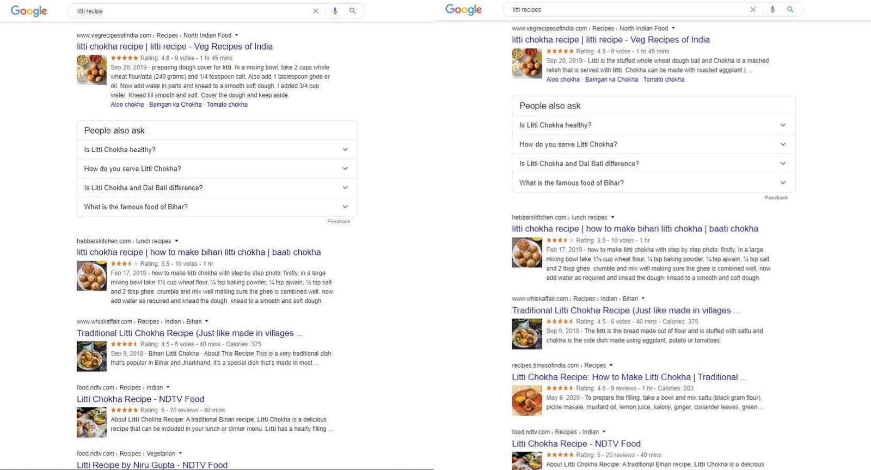Click 'Tomato chokha' sitelink in left window
This screenshot has height=470, width=871.
coord(227,105)
